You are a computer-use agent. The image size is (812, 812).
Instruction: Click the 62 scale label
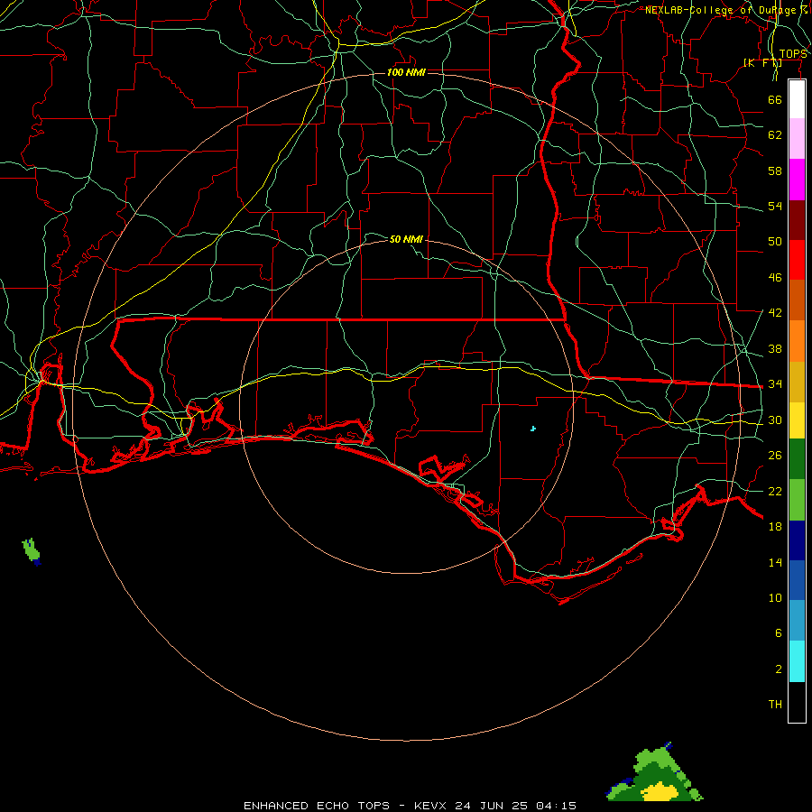(x=775, y=135)
